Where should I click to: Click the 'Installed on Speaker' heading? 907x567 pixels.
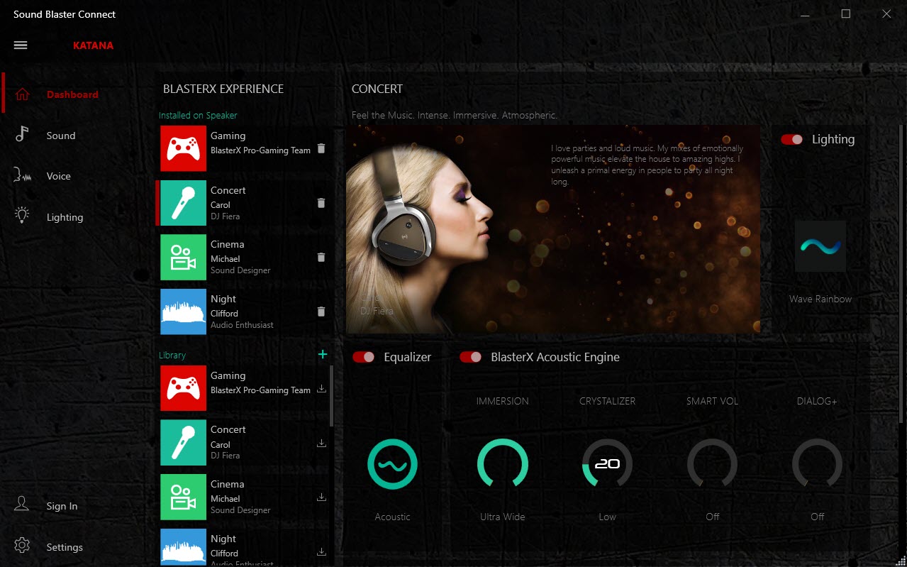[x=198, y=115]
